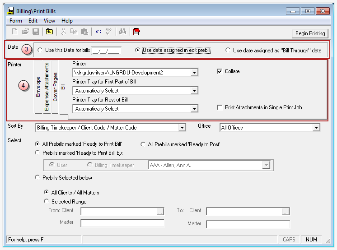Click the spell check ABC icon
Viewport: 337px width, 250px height.
tap(108, 32)
